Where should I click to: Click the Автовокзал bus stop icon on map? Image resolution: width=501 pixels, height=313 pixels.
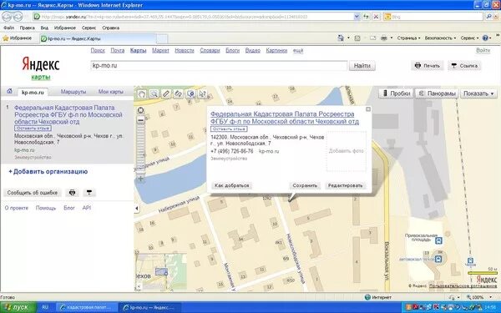(x=438, y=259)
